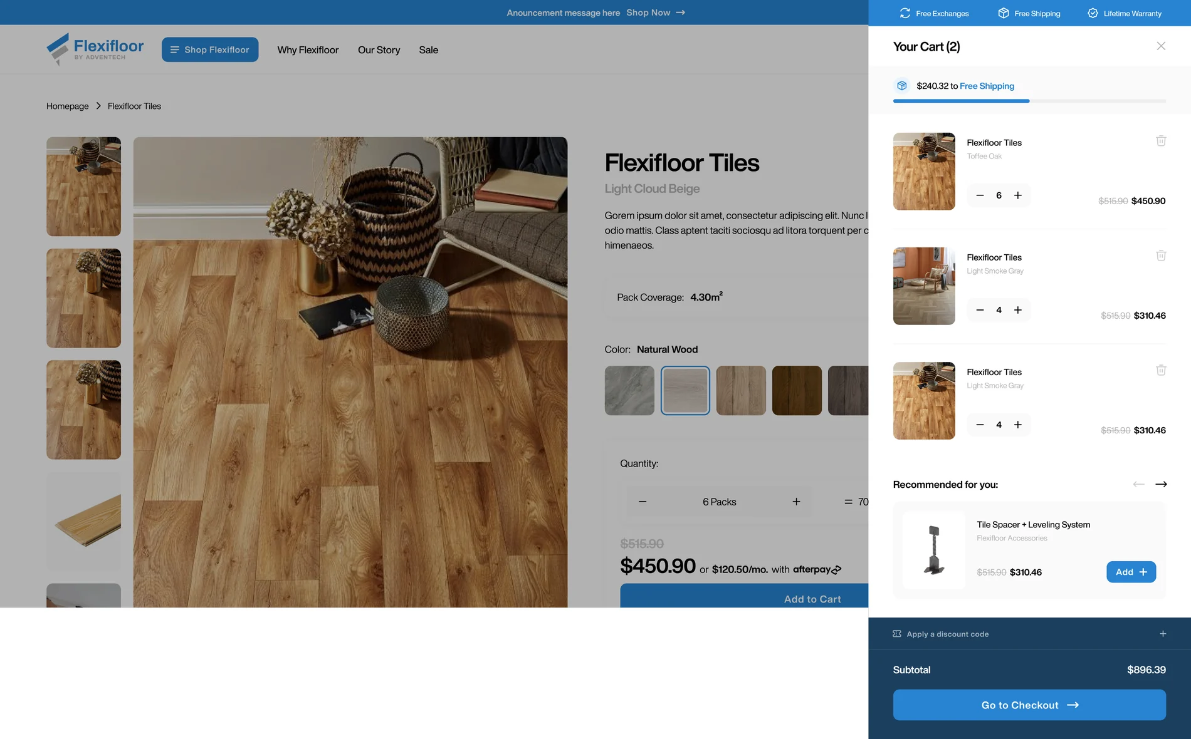Screen dimensions: 1191x739
Task: Increase the Packs quantity with plus
Action: click(796, 502)
